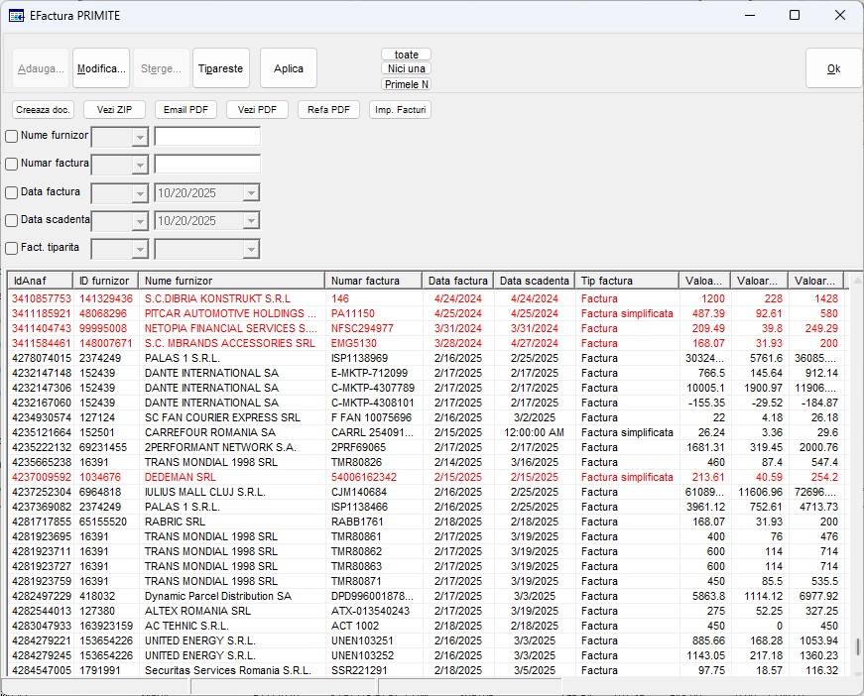The height and width of the screenshot is (696, 864).
Task: Expand the Data scadenta date picker
Action: [251, 221]
